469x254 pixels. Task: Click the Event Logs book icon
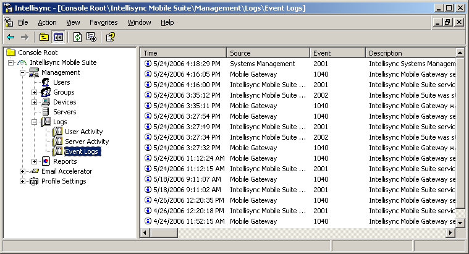click(57, 151)
